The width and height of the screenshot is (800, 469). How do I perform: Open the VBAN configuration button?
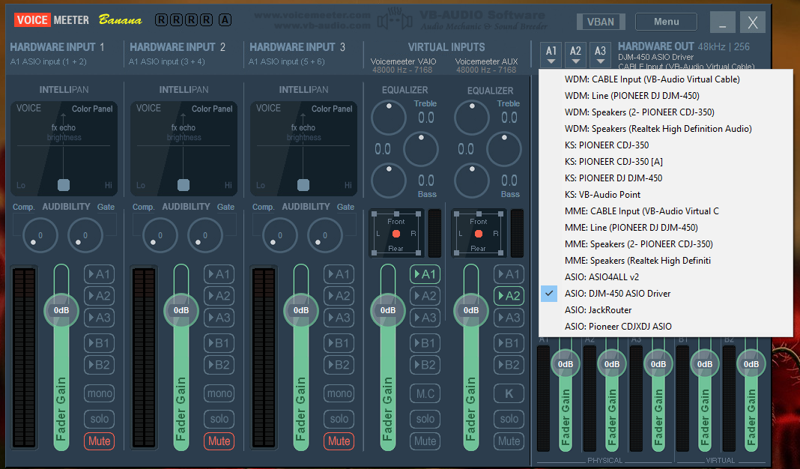(x=601, y=22)
